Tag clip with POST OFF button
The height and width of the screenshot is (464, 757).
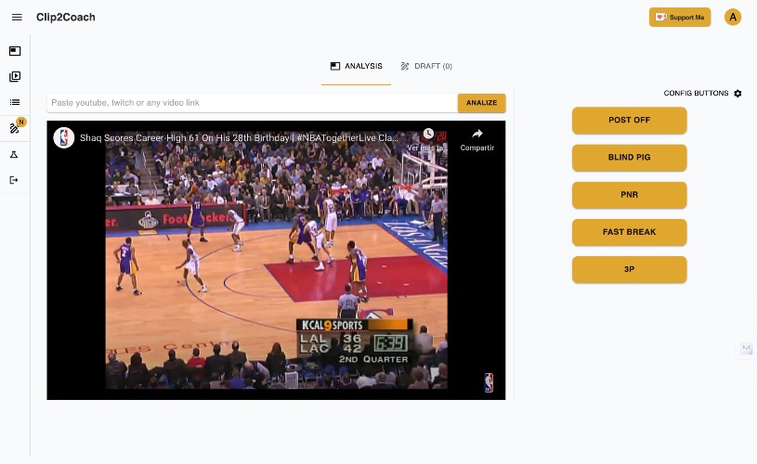click(629, 120)
